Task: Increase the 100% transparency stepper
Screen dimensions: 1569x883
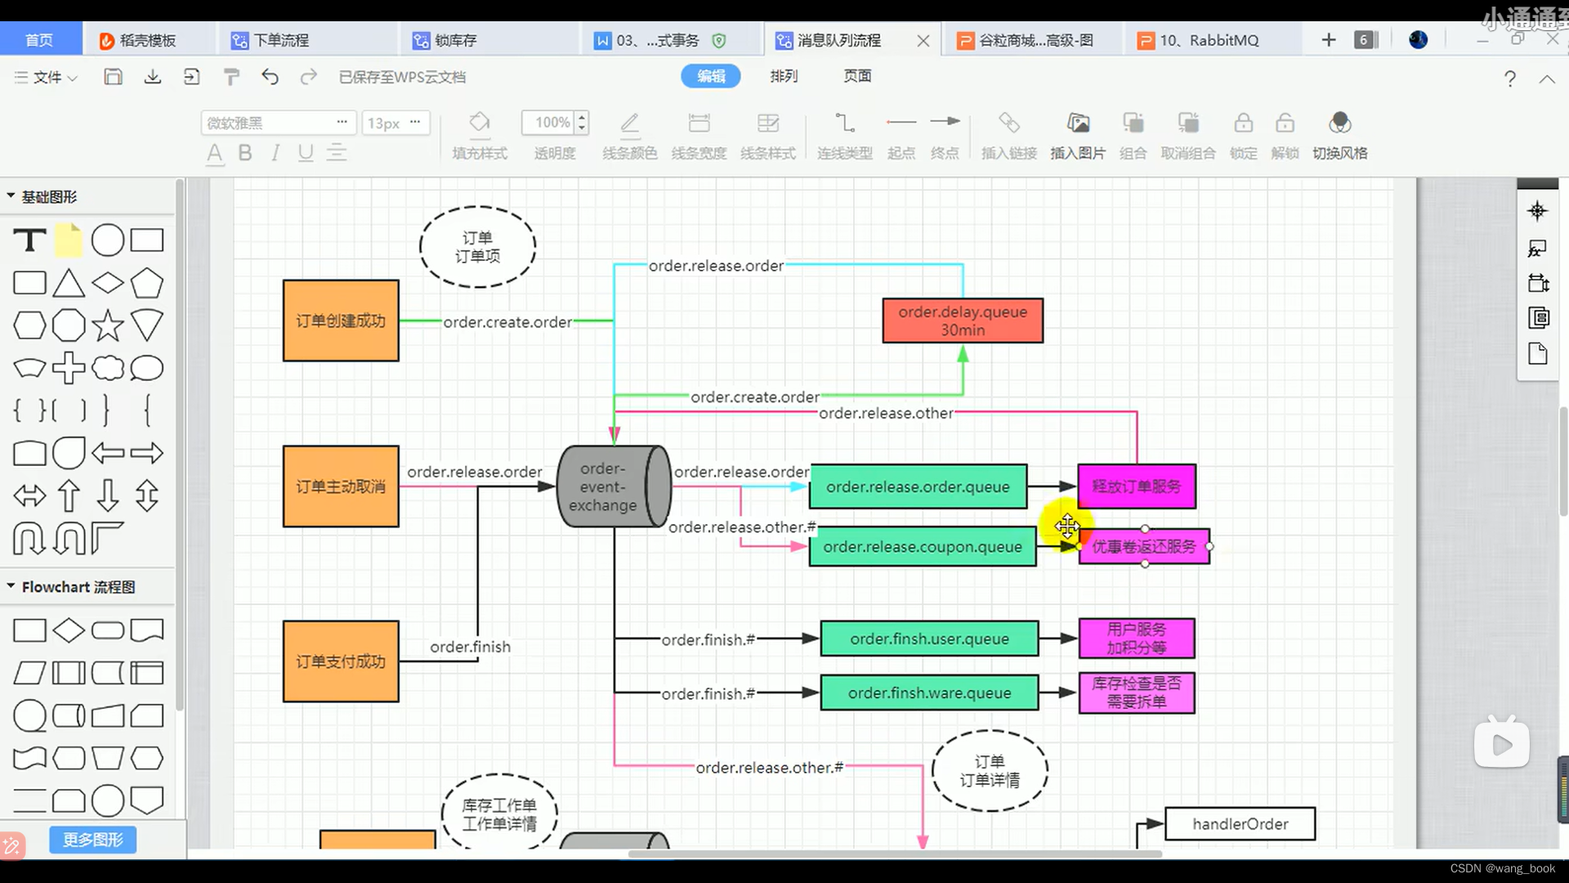Action: click(x=582, y=117)
